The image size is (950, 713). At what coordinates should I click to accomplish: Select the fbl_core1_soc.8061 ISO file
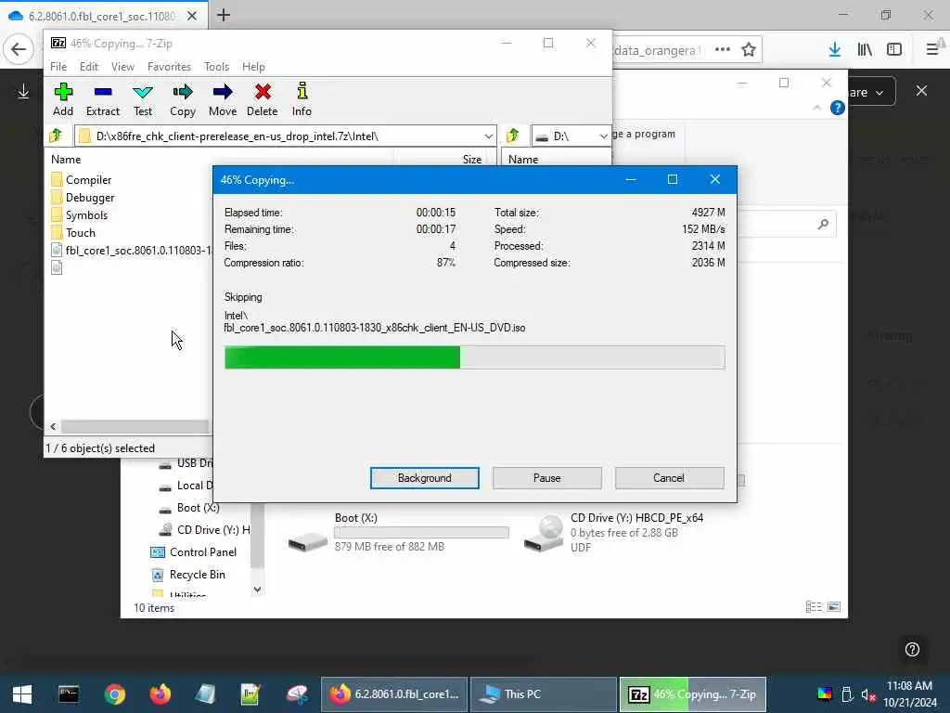tap(132, 250)
